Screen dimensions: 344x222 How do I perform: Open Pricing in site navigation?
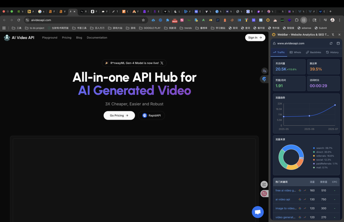coord(67,38)
